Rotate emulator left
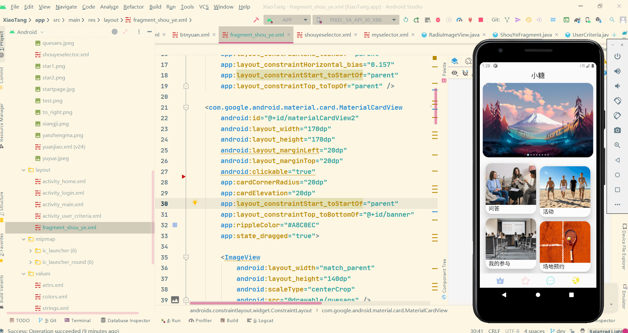Viewport: 628px width, 333px height. point(617,101)
